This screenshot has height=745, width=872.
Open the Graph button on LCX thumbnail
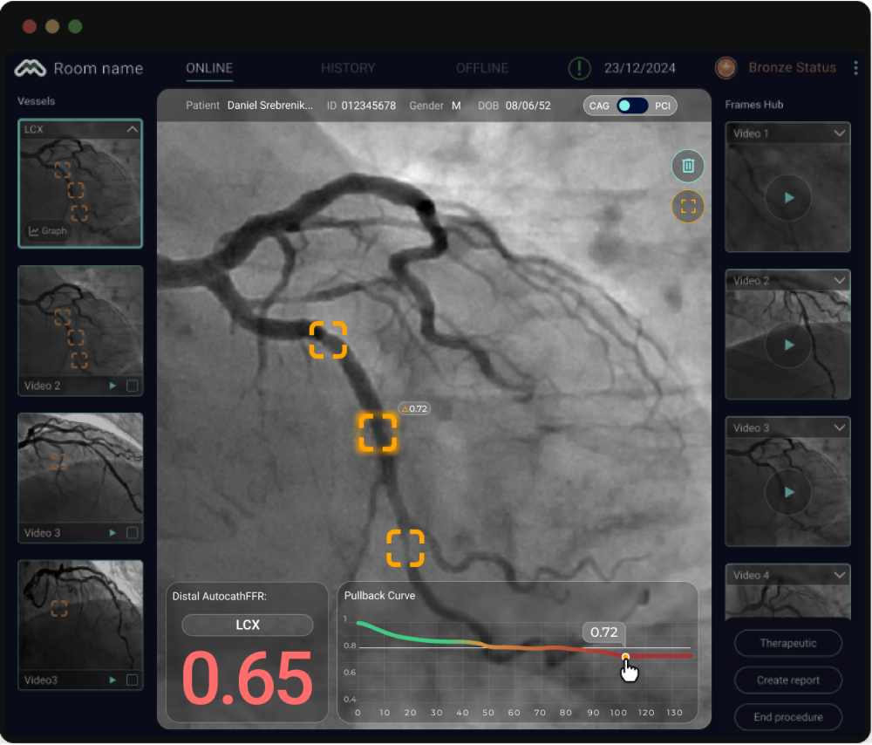tap(48, 231)
